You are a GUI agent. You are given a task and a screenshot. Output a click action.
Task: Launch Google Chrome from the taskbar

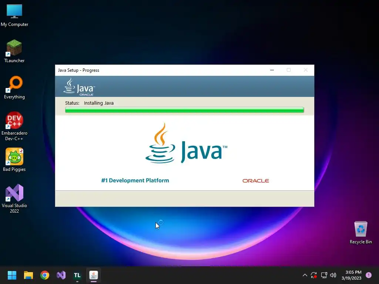45,275
